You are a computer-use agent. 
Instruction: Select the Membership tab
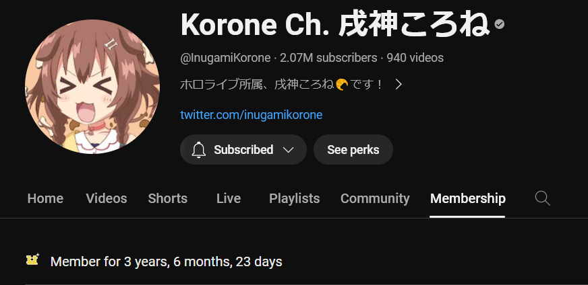[x=467, y=198]
